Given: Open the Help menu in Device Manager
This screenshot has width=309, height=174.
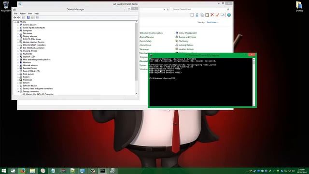Looking at the screenshot, I should 37,14.
